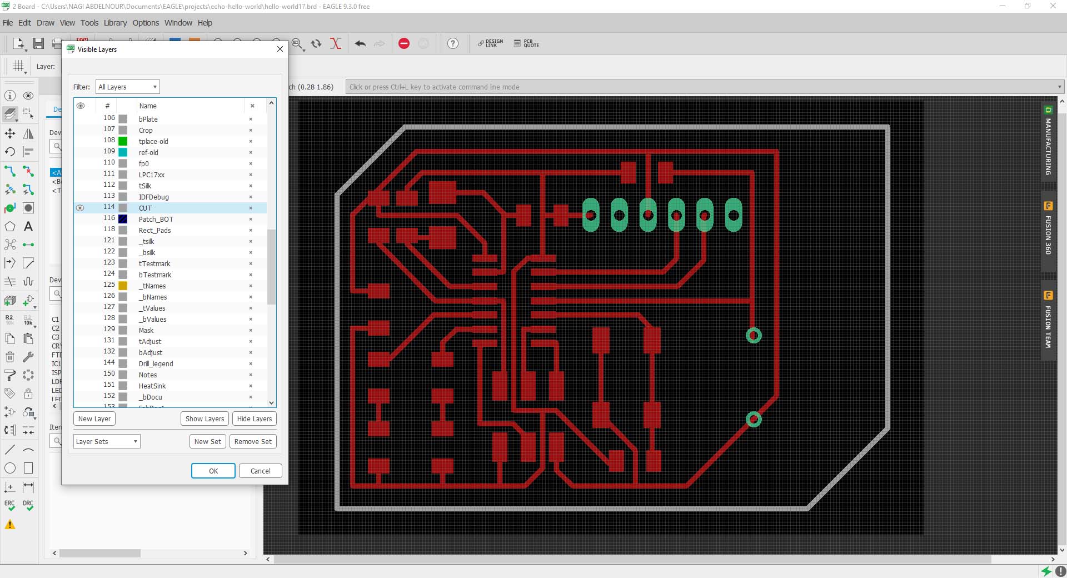Toggle visibility cell of tplace-old layer
The height and width of the screenshot is (578, 1067).
click(81, 141)
